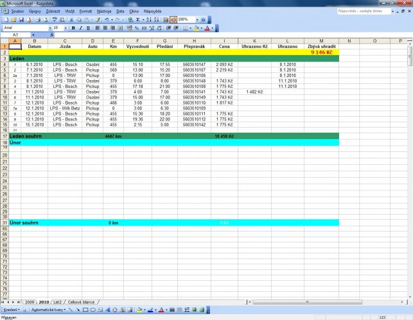413x320 pixels.
Task: Select column B by its header
Action: (x=35, y=41)
